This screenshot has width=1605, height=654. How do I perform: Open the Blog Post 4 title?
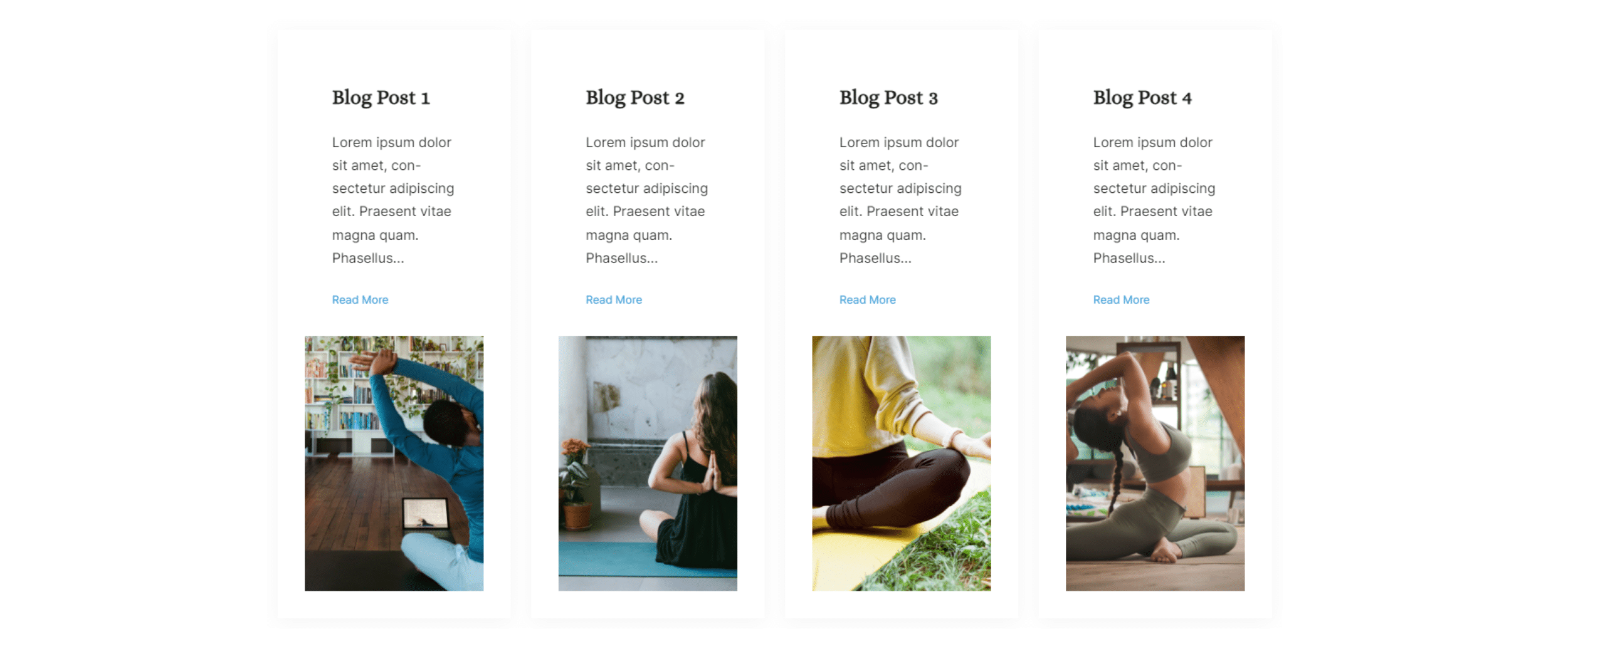point(1142,98)
